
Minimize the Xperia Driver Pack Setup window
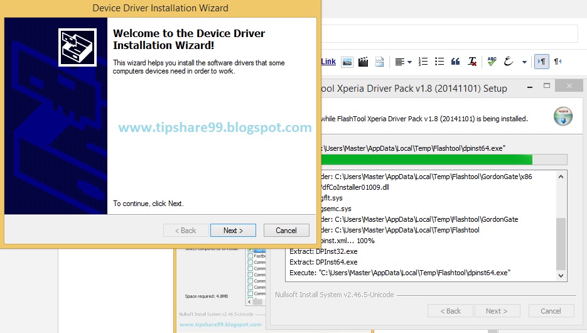click(x=530, y=87)
